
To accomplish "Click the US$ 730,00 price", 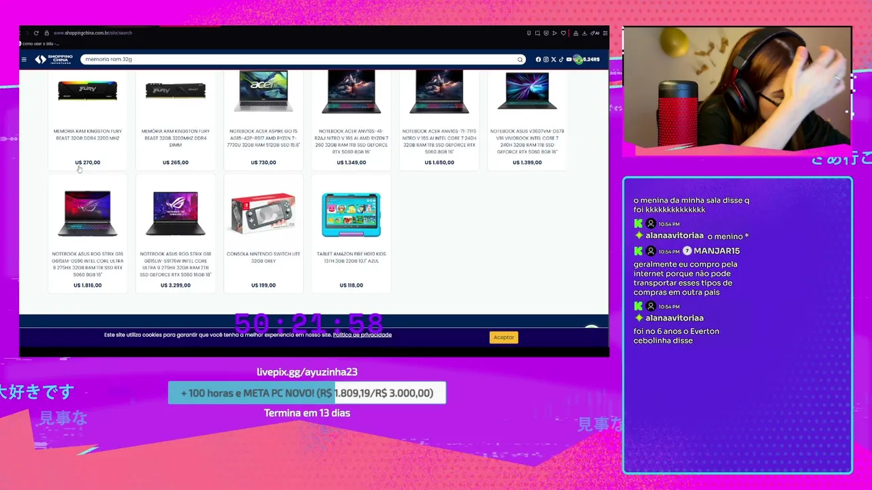I will pyautogui.click(x=264, y=163).
